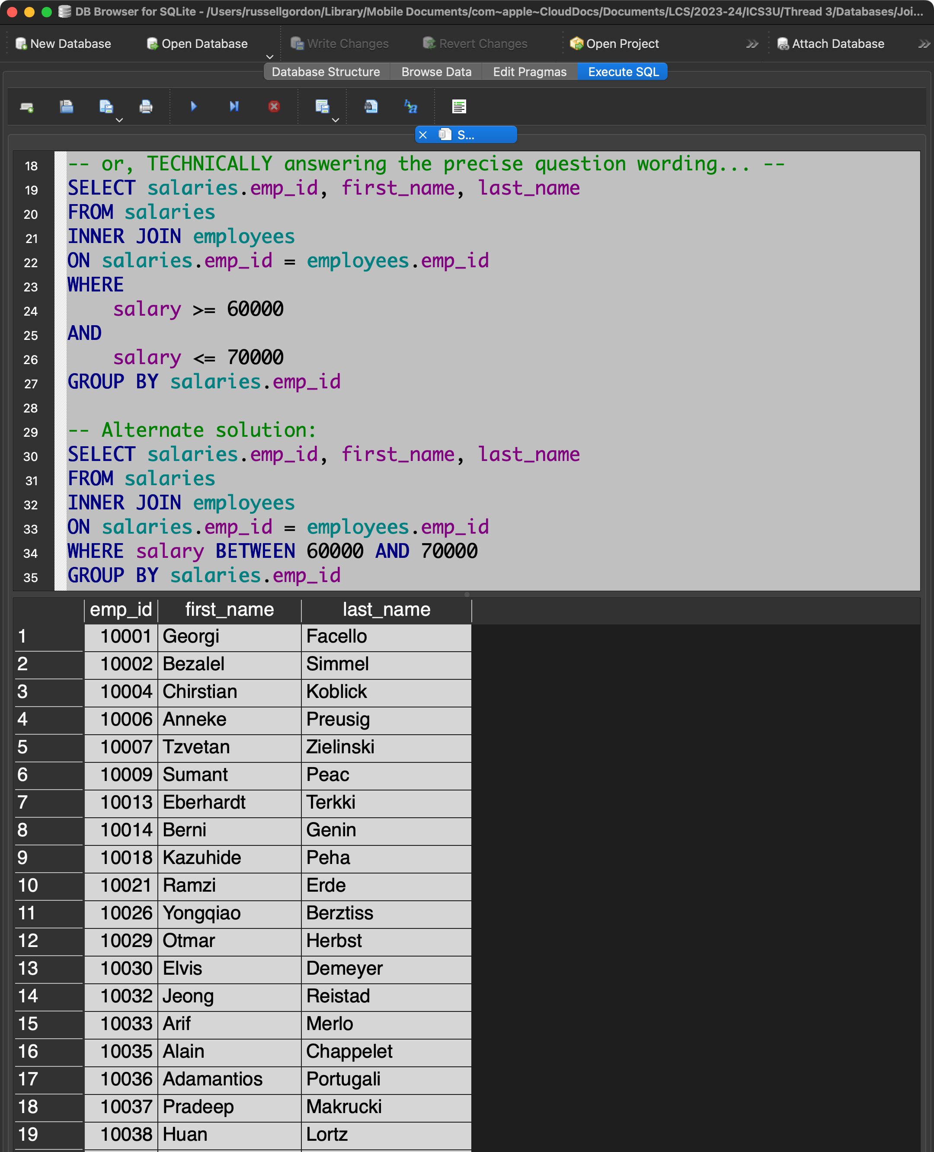Screen dimensions: 934x1152
Task: Execute the current line icon
Action: (233, 106)
